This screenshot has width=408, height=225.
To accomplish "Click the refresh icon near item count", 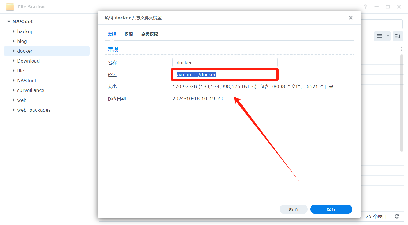I will 397,216.
